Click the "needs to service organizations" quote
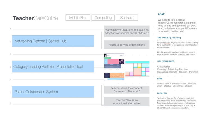 click(127, 45)
